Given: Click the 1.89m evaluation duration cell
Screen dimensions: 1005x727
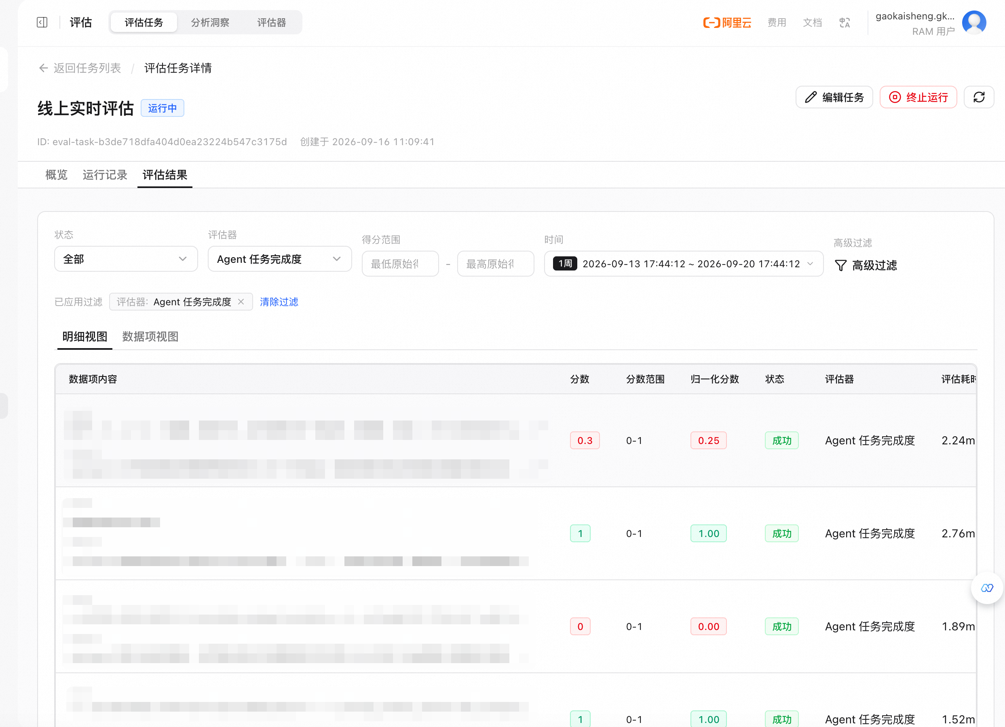Looking at the screenshot, I should (958, 626).
